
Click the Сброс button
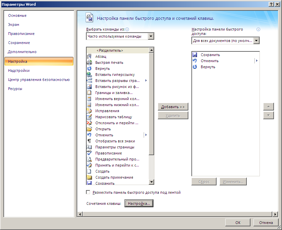tap(204, 182)
